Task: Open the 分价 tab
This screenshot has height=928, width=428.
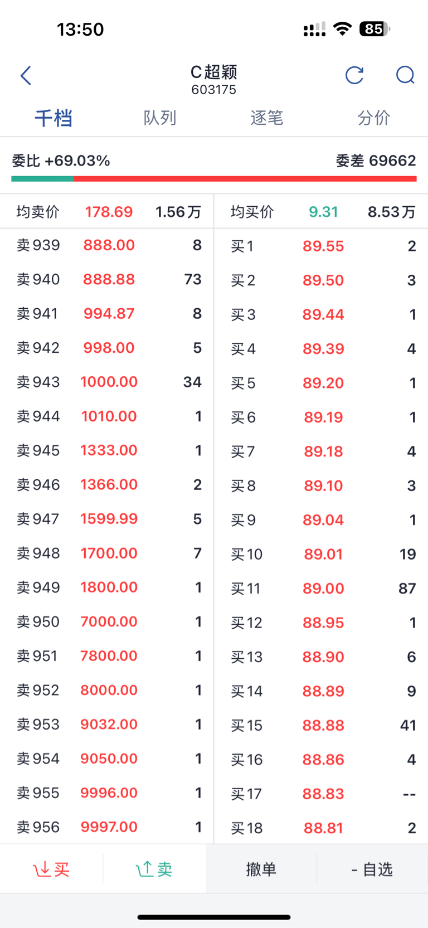Action: (373, 118)
